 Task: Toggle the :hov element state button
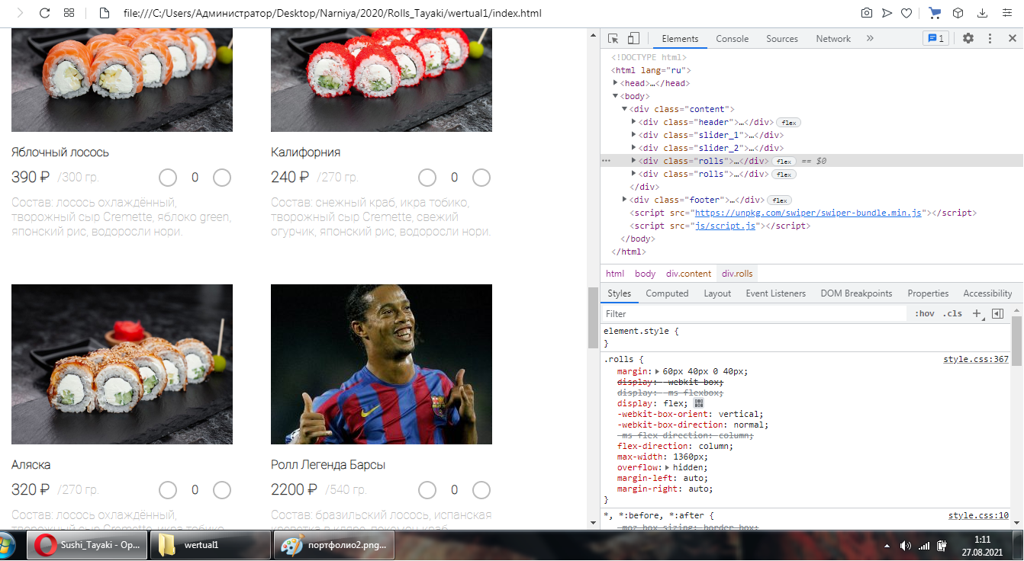925,313
